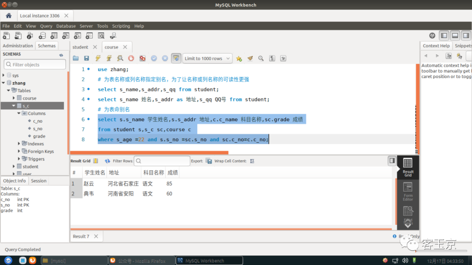Open the Database menu
472x265 pixels.
coord(66,26)
